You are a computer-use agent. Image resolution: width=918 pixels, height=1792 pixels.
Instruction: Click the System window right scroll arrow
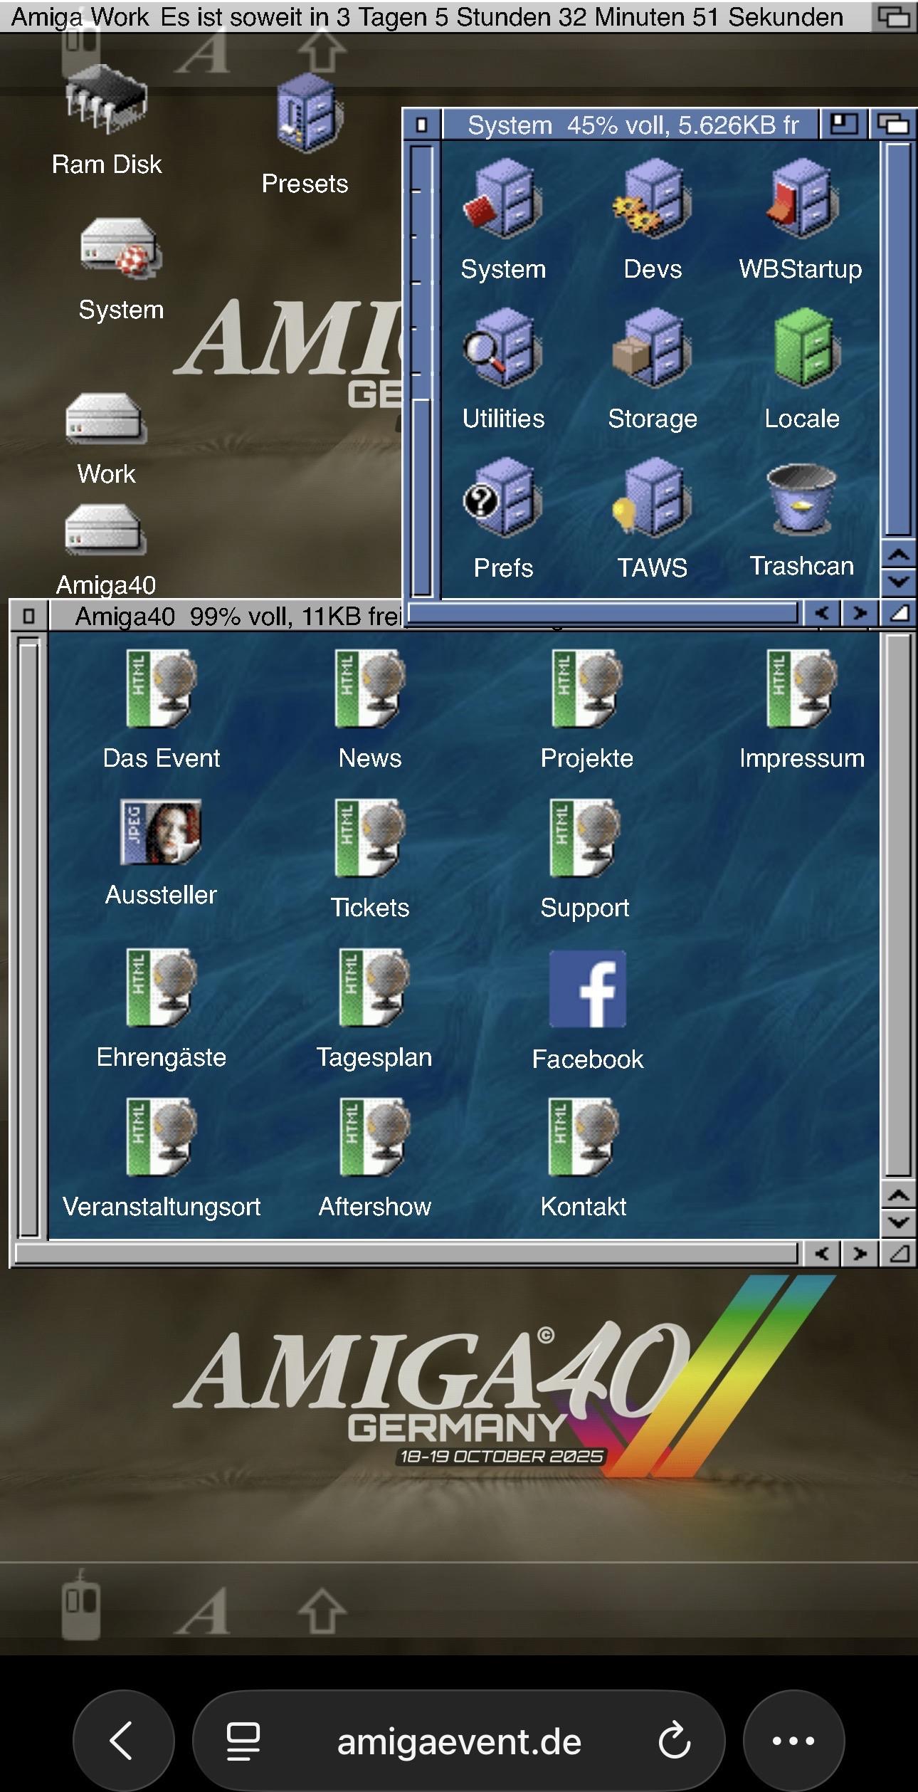pos(860,613)
